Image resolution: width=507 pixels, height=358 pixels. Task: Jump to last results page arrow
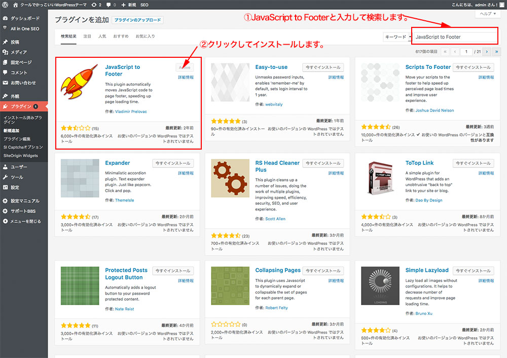[x=497, y=51]
